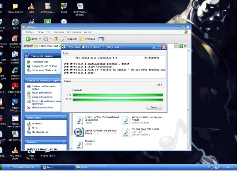Click Comprar música en línea link
This screenshot has height=184, width=246.
(44, 66)
